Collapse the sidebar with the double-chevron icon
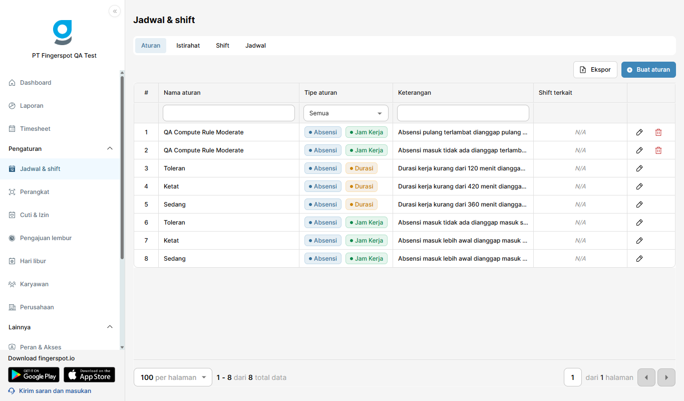684x401 pixels. pyautogui.click(x=115, y=11)
